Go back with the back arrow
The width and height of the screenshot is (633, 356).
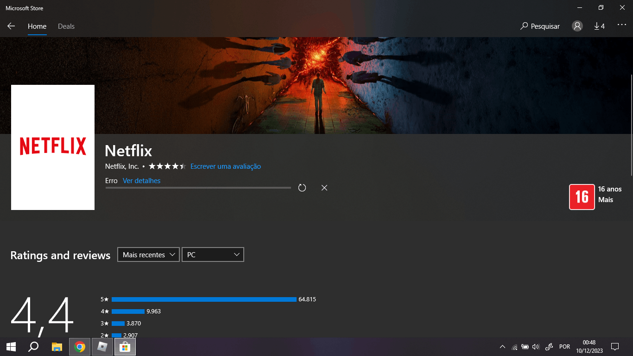point(11,26)
